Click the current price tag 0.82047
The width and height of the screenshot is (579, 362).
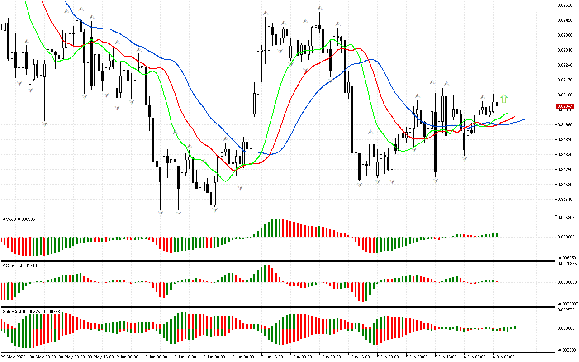(x=566, y=106)
